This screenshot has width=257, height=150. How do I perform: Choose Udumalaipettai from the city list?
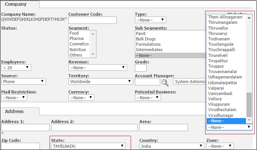pyautogui.click(x=226, y=83)
